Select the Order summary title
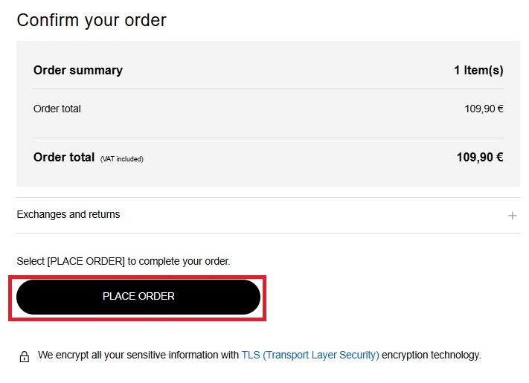The image size is (529, 383). pos(78,71)
